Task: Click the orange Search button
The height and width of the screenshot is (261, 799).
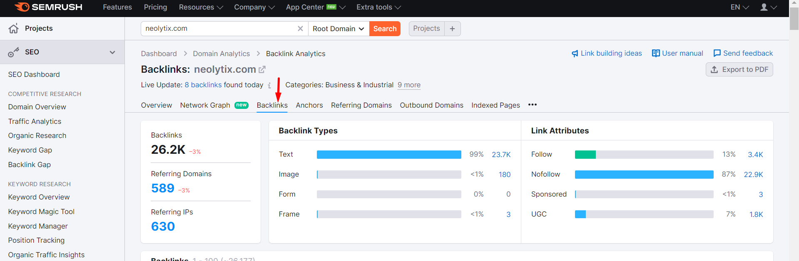Action: [385, 29]
